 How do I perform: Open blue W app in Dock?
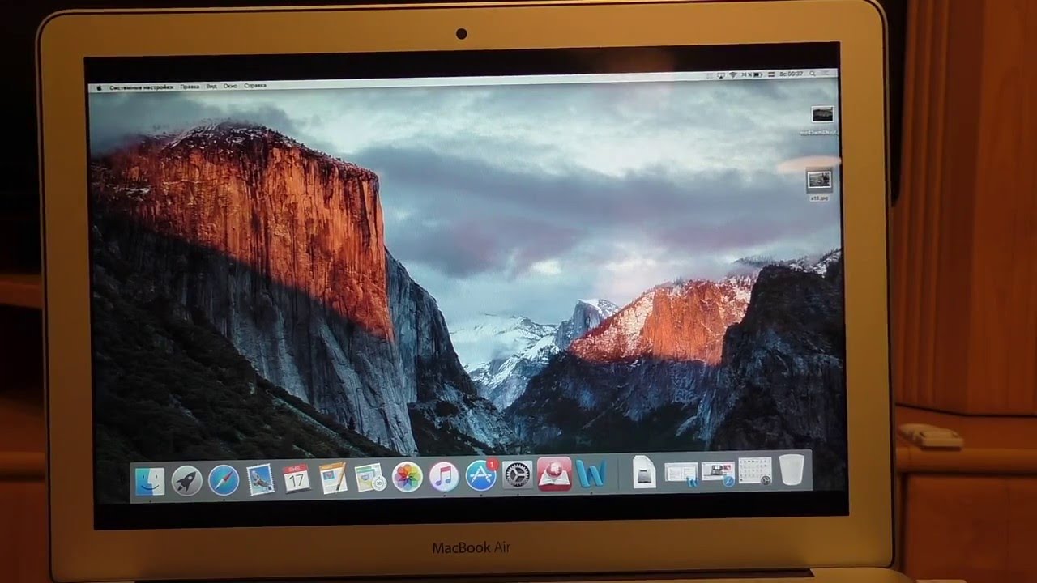pos(591,473)
